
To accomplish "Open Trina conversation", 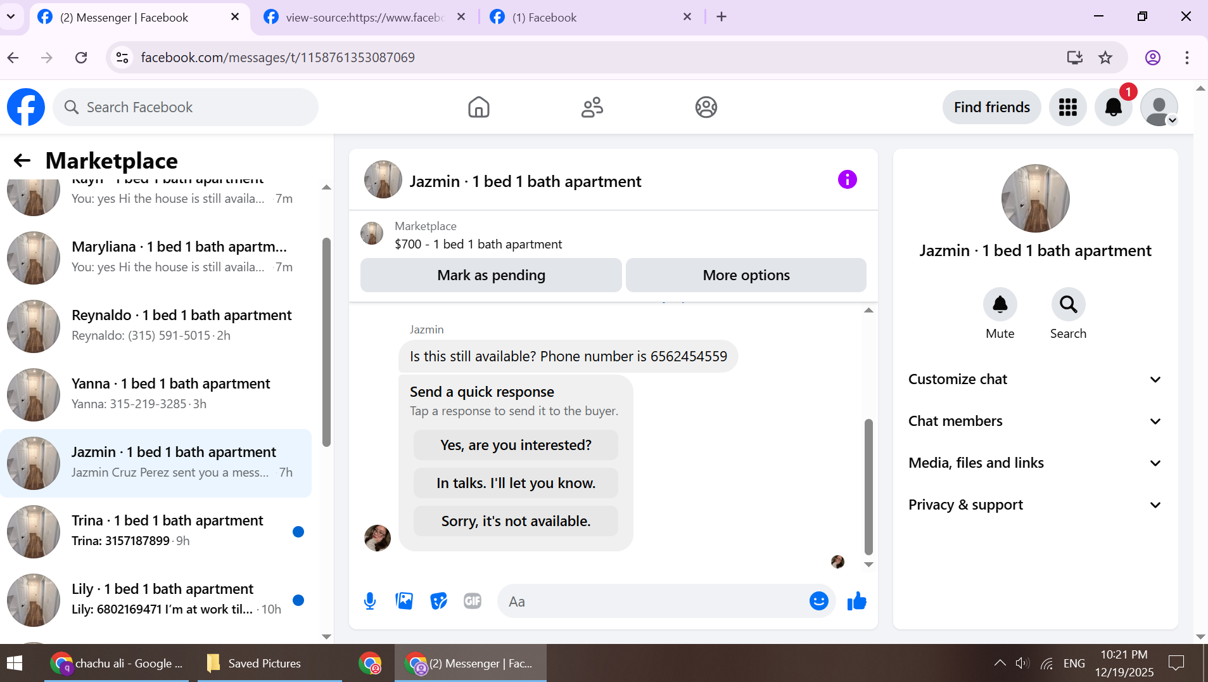I will click(156, 531).
